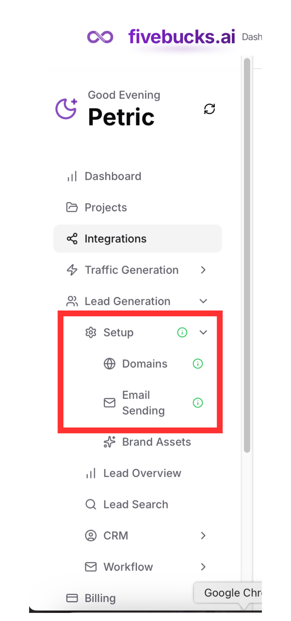Screen dimensions: 291x621
Task: Open the Dashboard menu item
Action: point(113,176)
